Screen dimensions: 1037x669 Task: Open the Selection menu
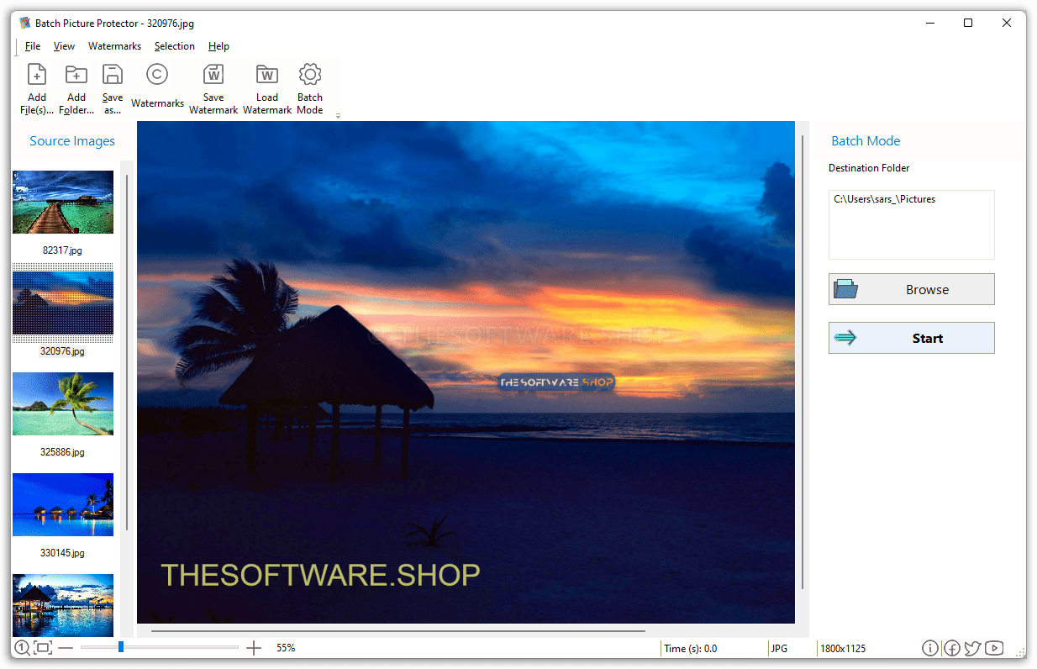click(x=175, y=46)
